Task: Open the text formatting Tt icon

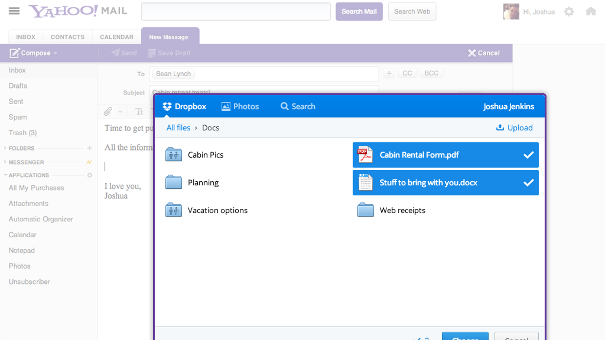Action: pos(139,111)
